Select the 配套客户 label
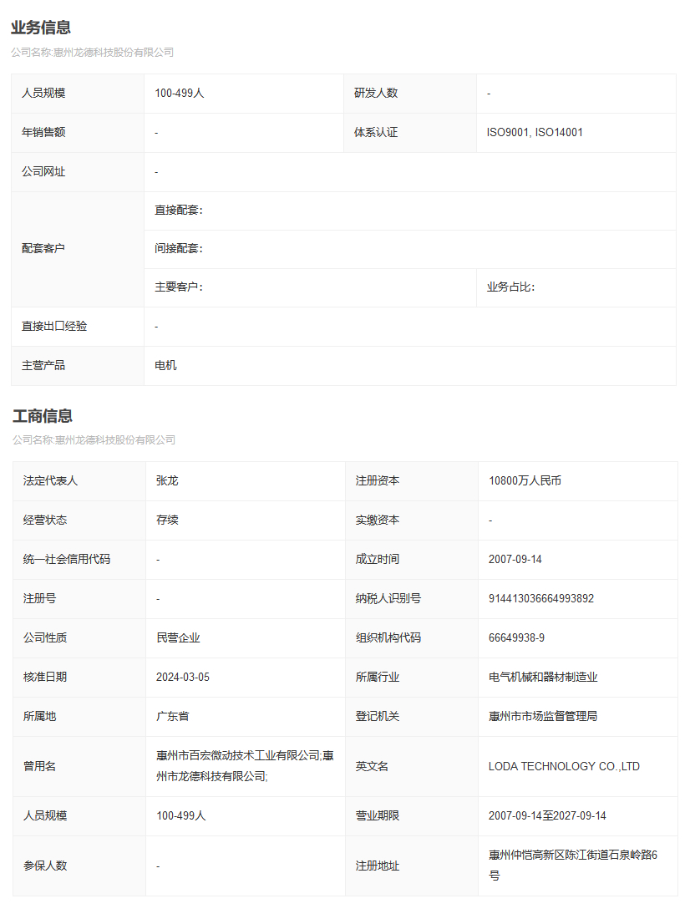Screen dimensions: 690x919 point(43,248)
